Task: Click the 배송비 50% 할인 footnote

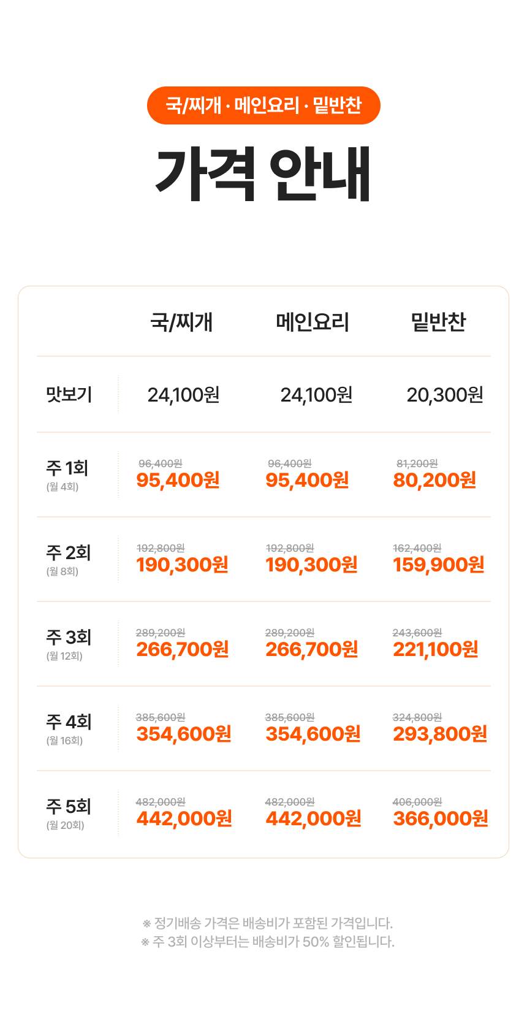Action: [268, 942]
